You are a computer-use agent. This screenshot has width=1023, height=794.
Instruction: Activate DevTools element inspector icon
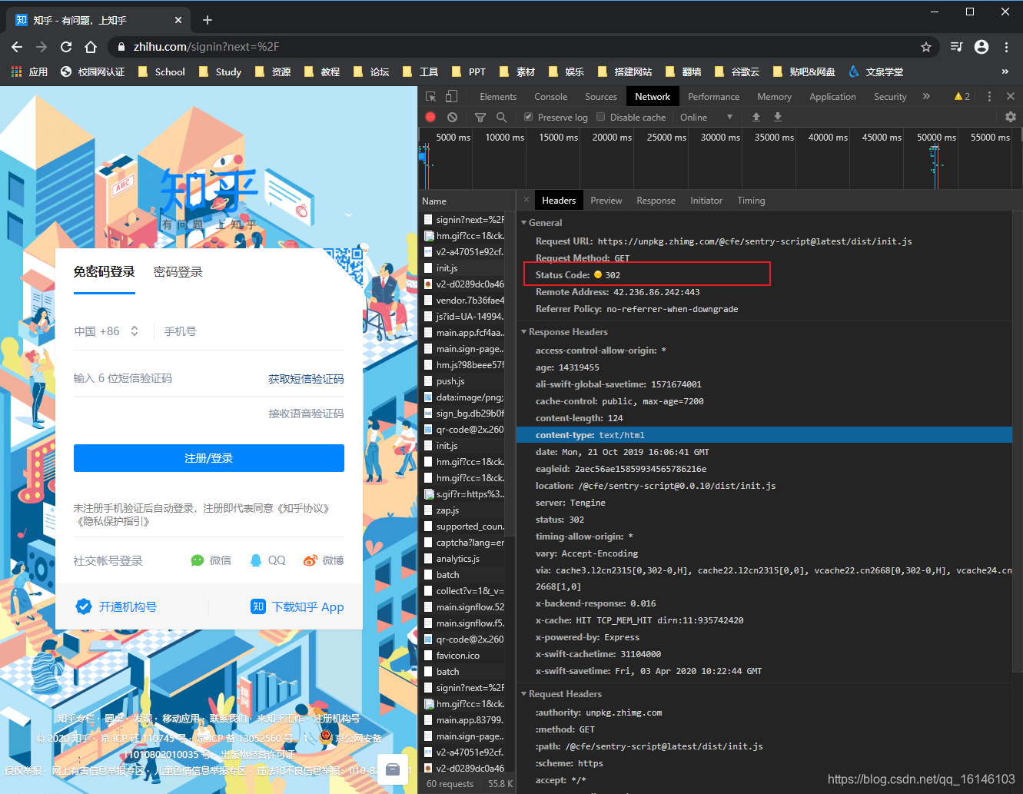(x=430, y=96)
